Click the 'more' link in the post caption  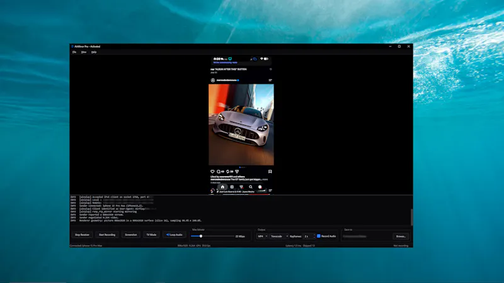(x=265, y=179)
